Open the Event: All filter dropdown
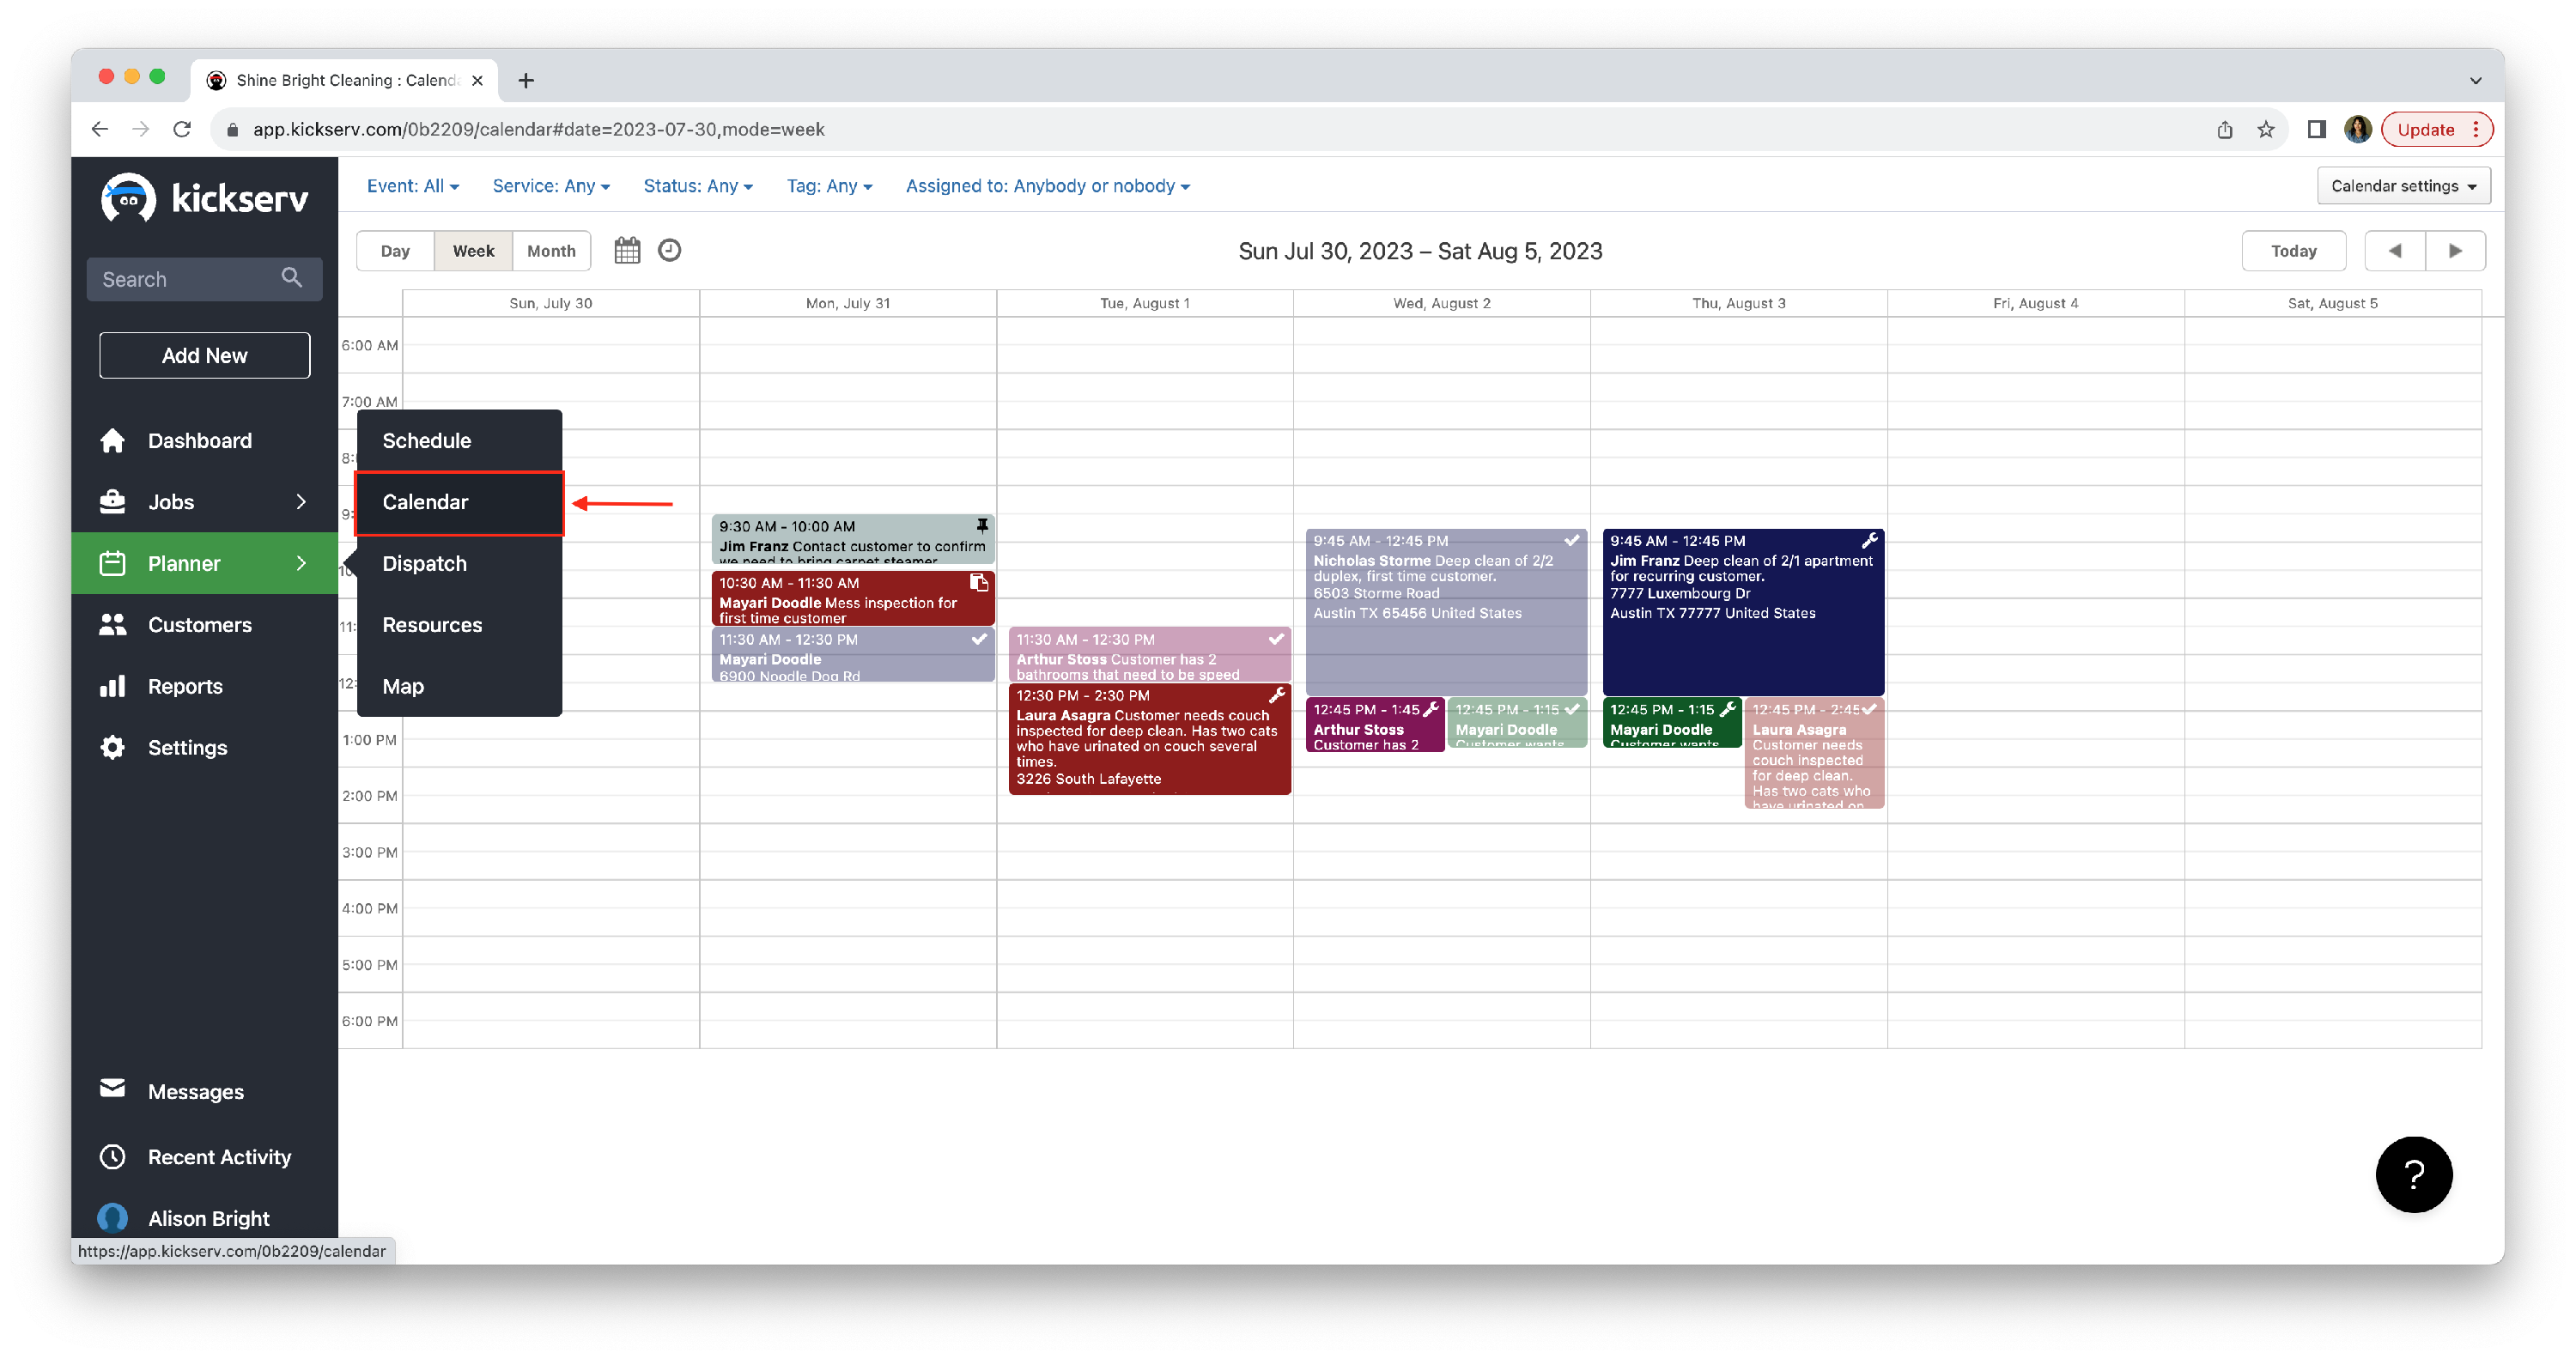 pos(412,186)
